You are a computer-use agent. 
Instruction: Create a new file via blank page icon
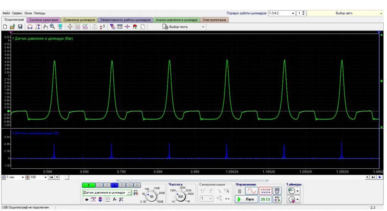5,27
